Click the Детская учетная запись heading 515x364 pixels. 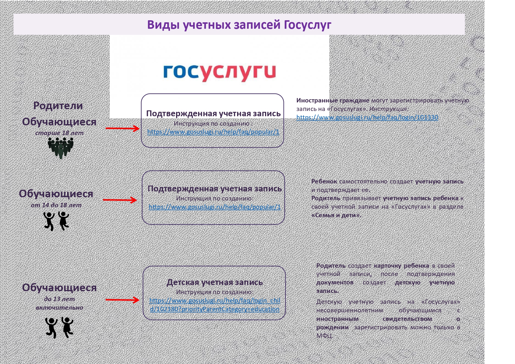tap(215, 282)
